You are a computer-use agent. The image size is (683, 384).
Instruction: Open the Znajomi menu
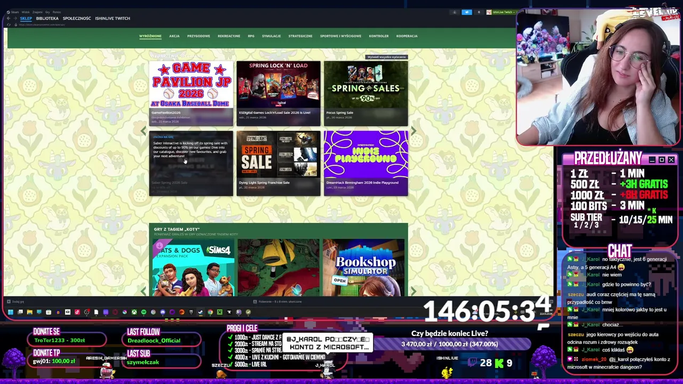[37, 12]
